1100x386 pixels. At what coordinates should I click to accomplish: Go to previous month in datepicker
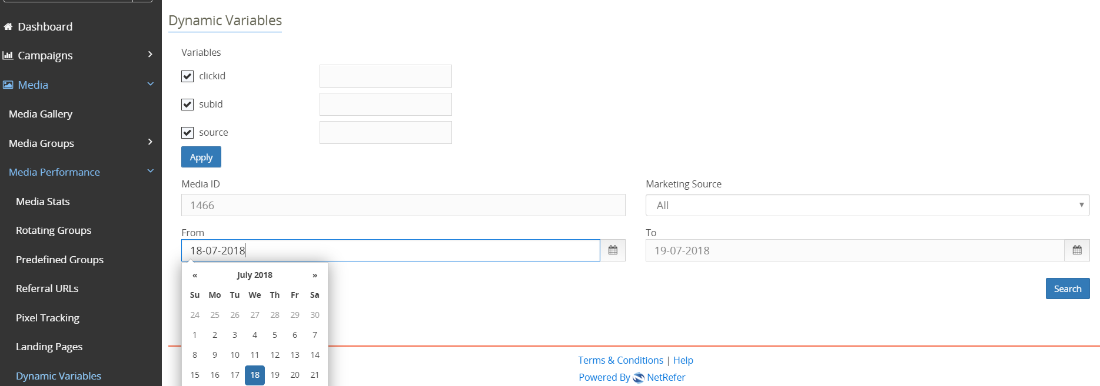point(195,275)
